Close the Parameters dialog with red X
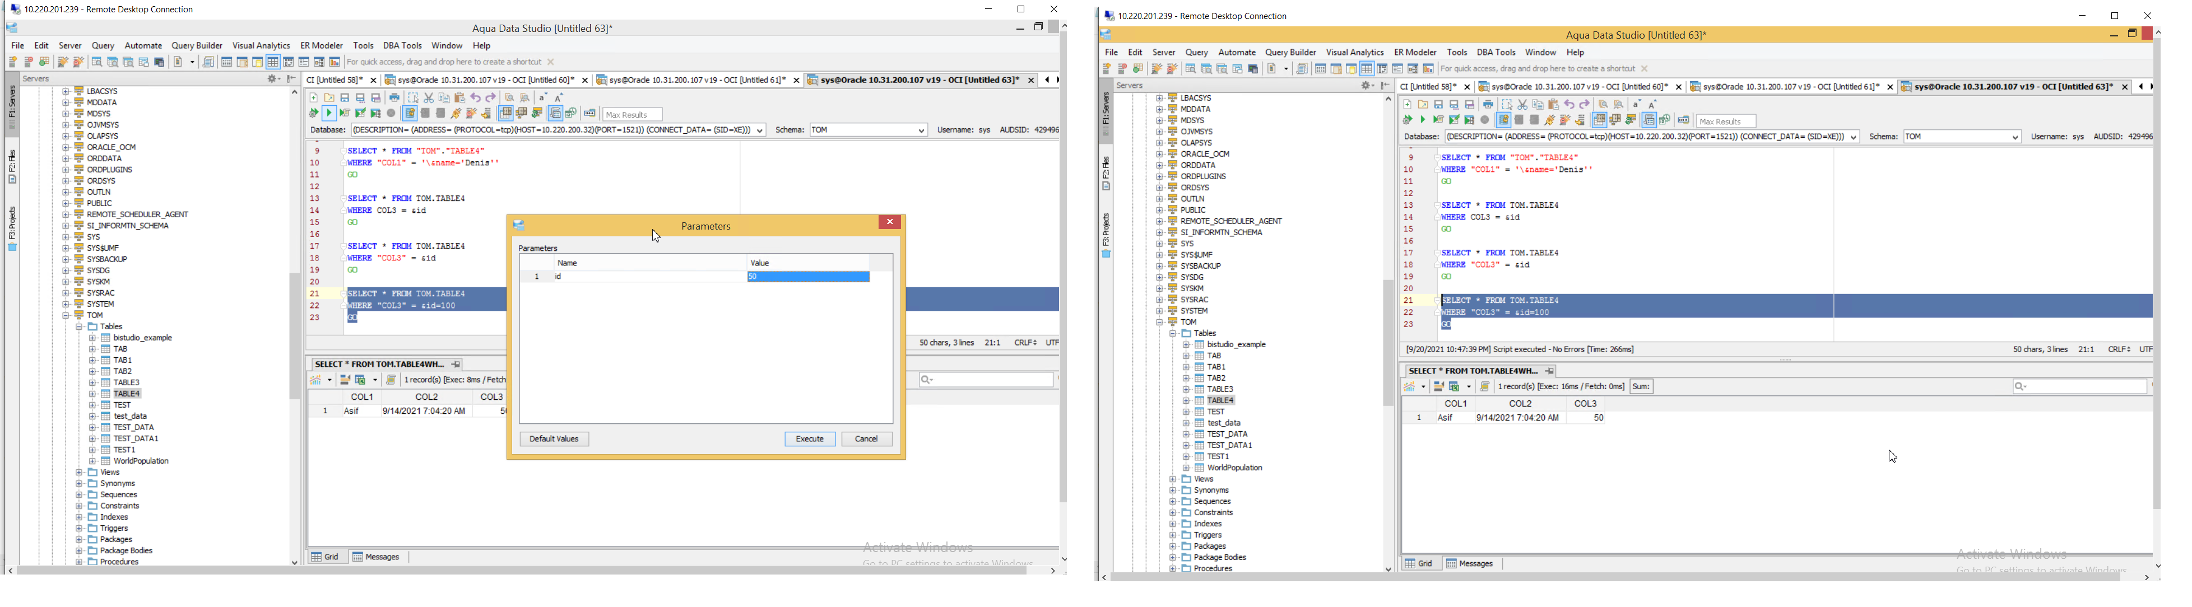 click(890, 223)
